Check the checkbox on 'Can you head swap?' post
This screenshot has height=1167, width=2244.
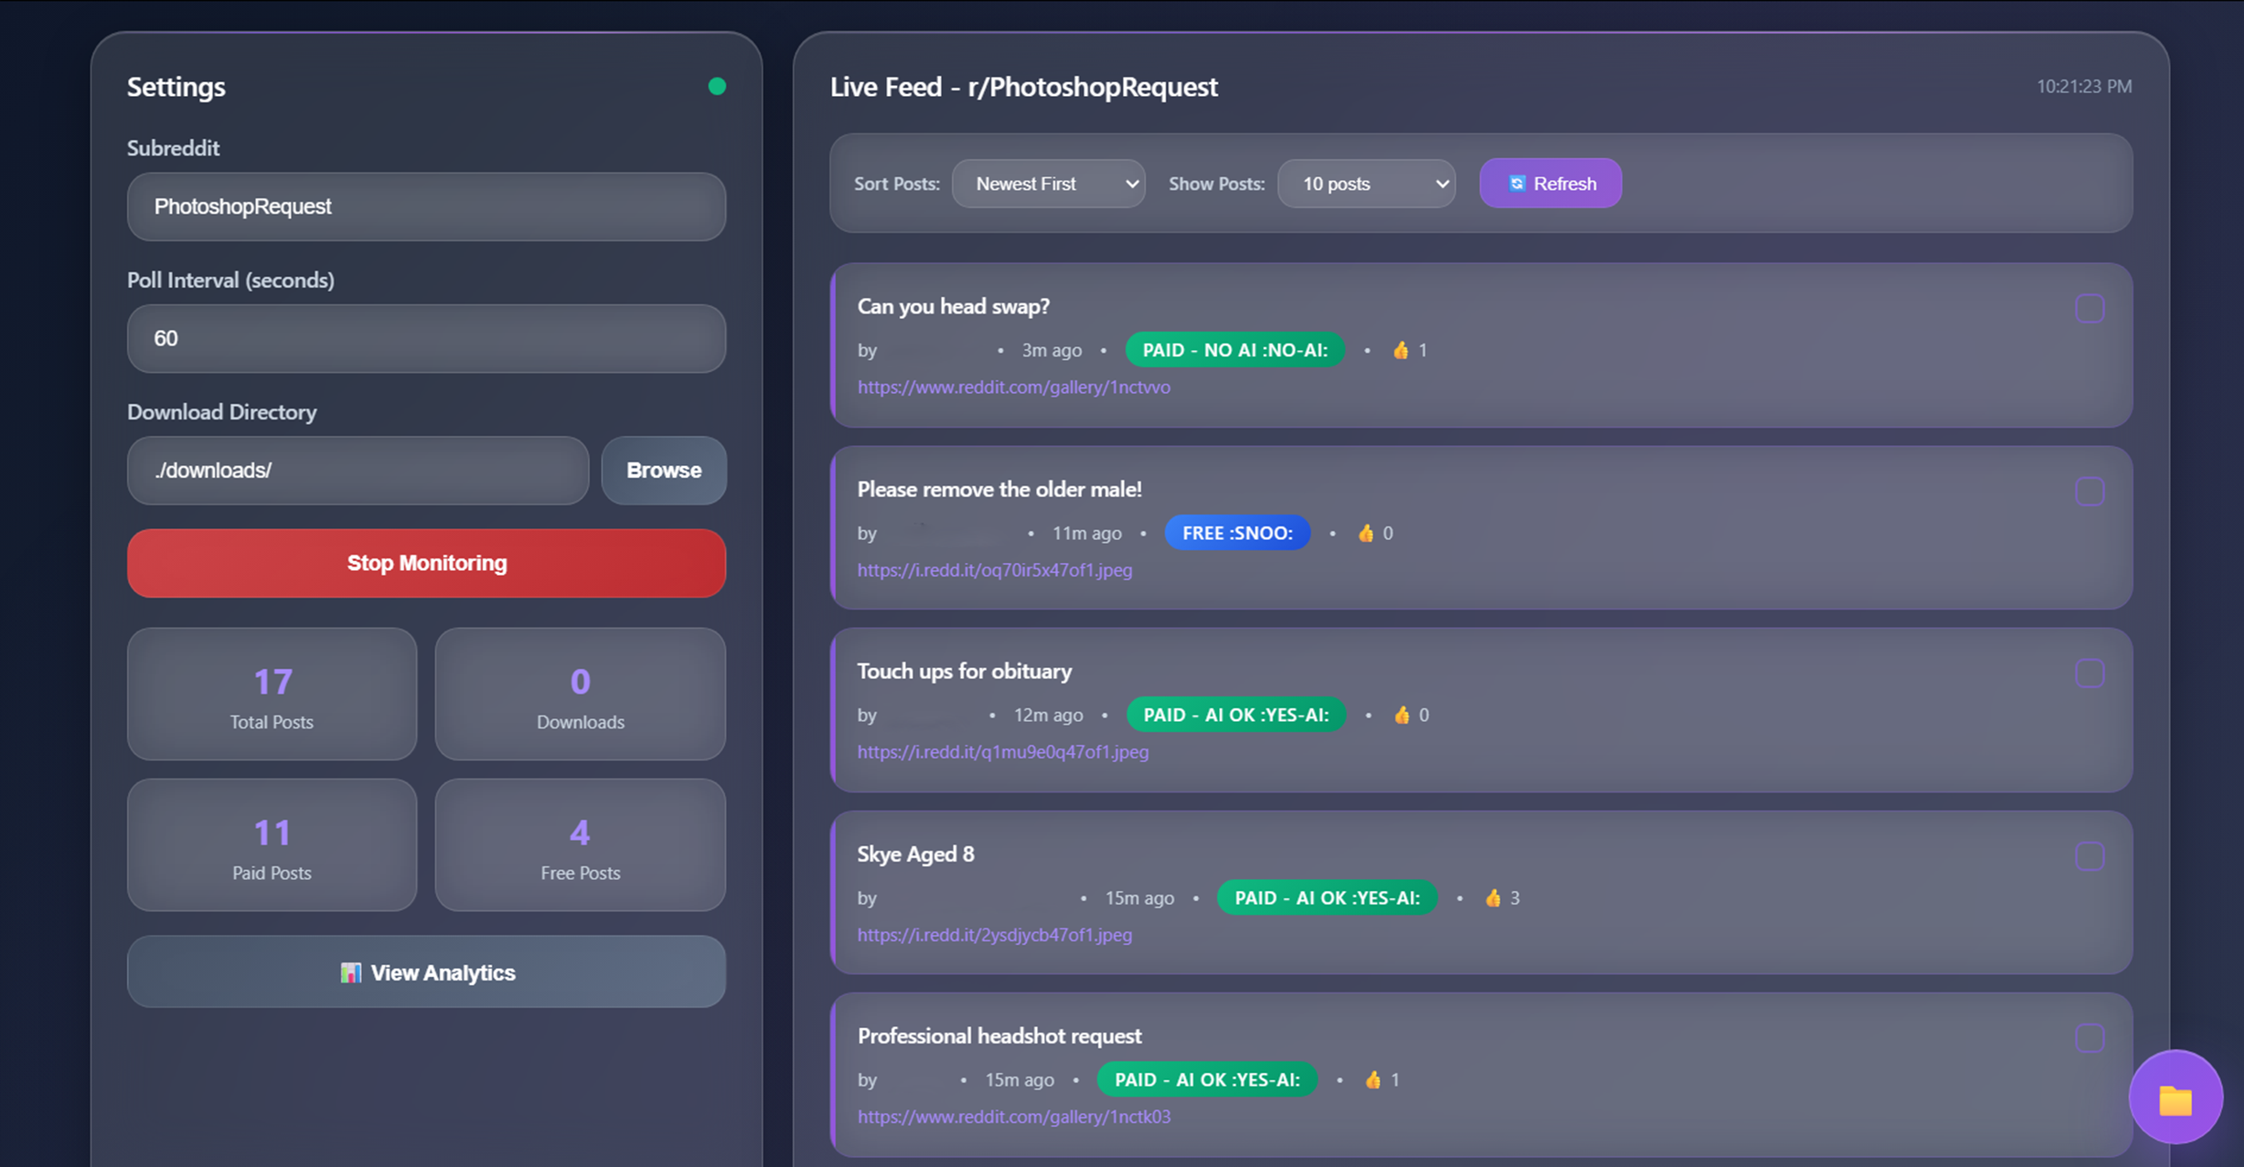click(2090, 309)
